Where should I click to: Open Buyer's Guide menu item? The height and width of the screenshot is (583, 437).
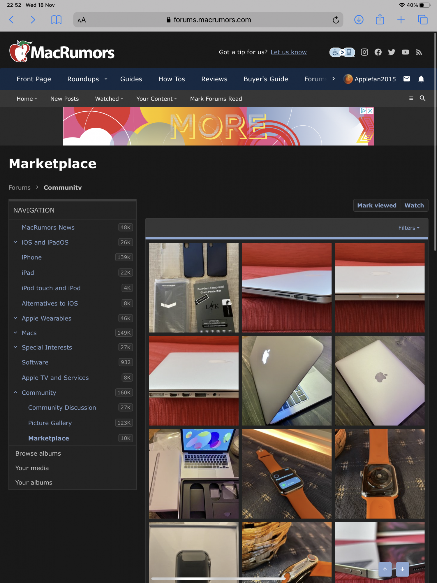click(x=266, y=79)
